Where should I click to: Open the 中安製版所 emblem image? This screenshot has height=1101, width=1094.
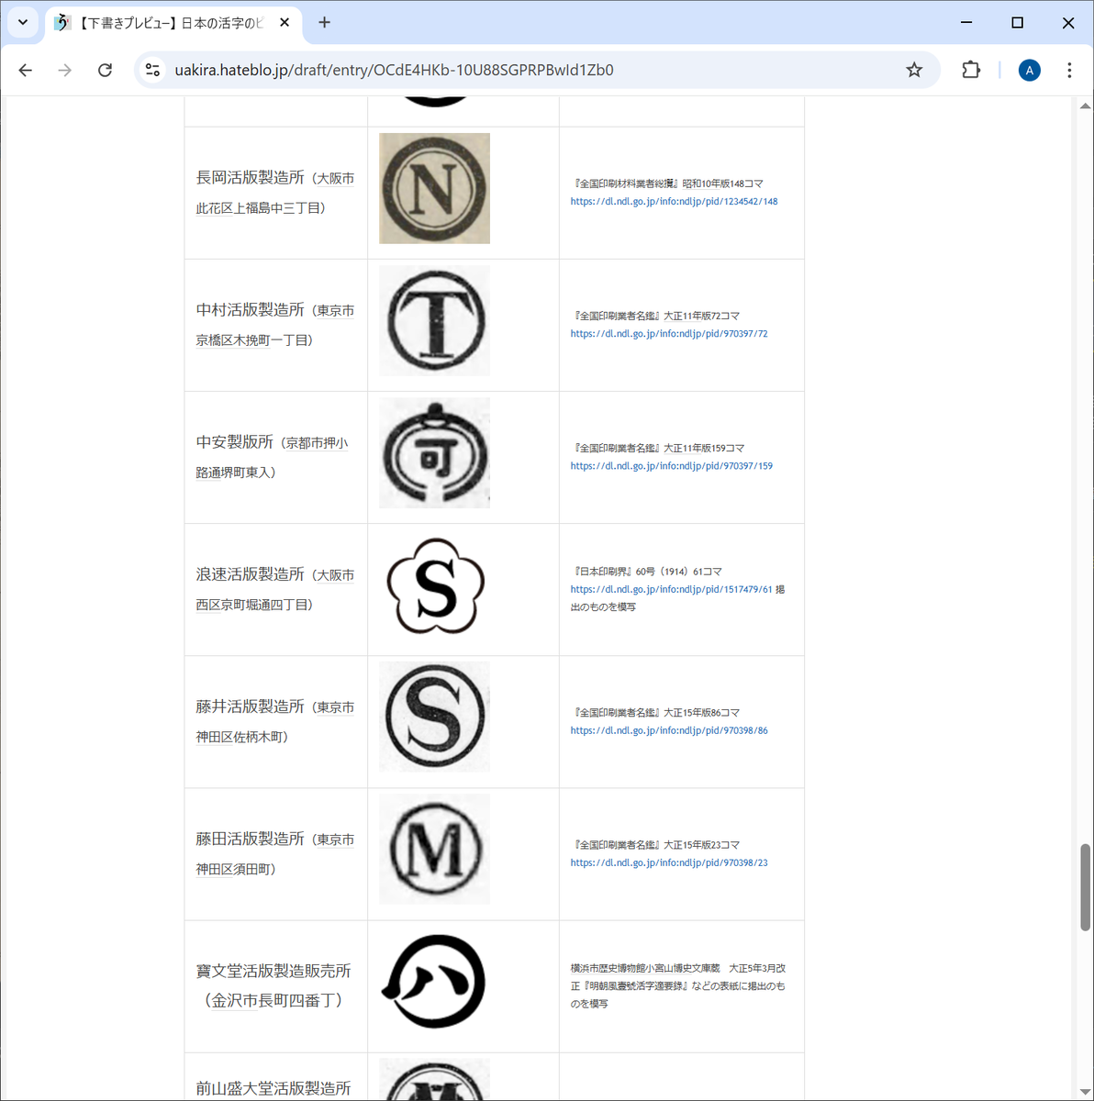coord(435,453)
